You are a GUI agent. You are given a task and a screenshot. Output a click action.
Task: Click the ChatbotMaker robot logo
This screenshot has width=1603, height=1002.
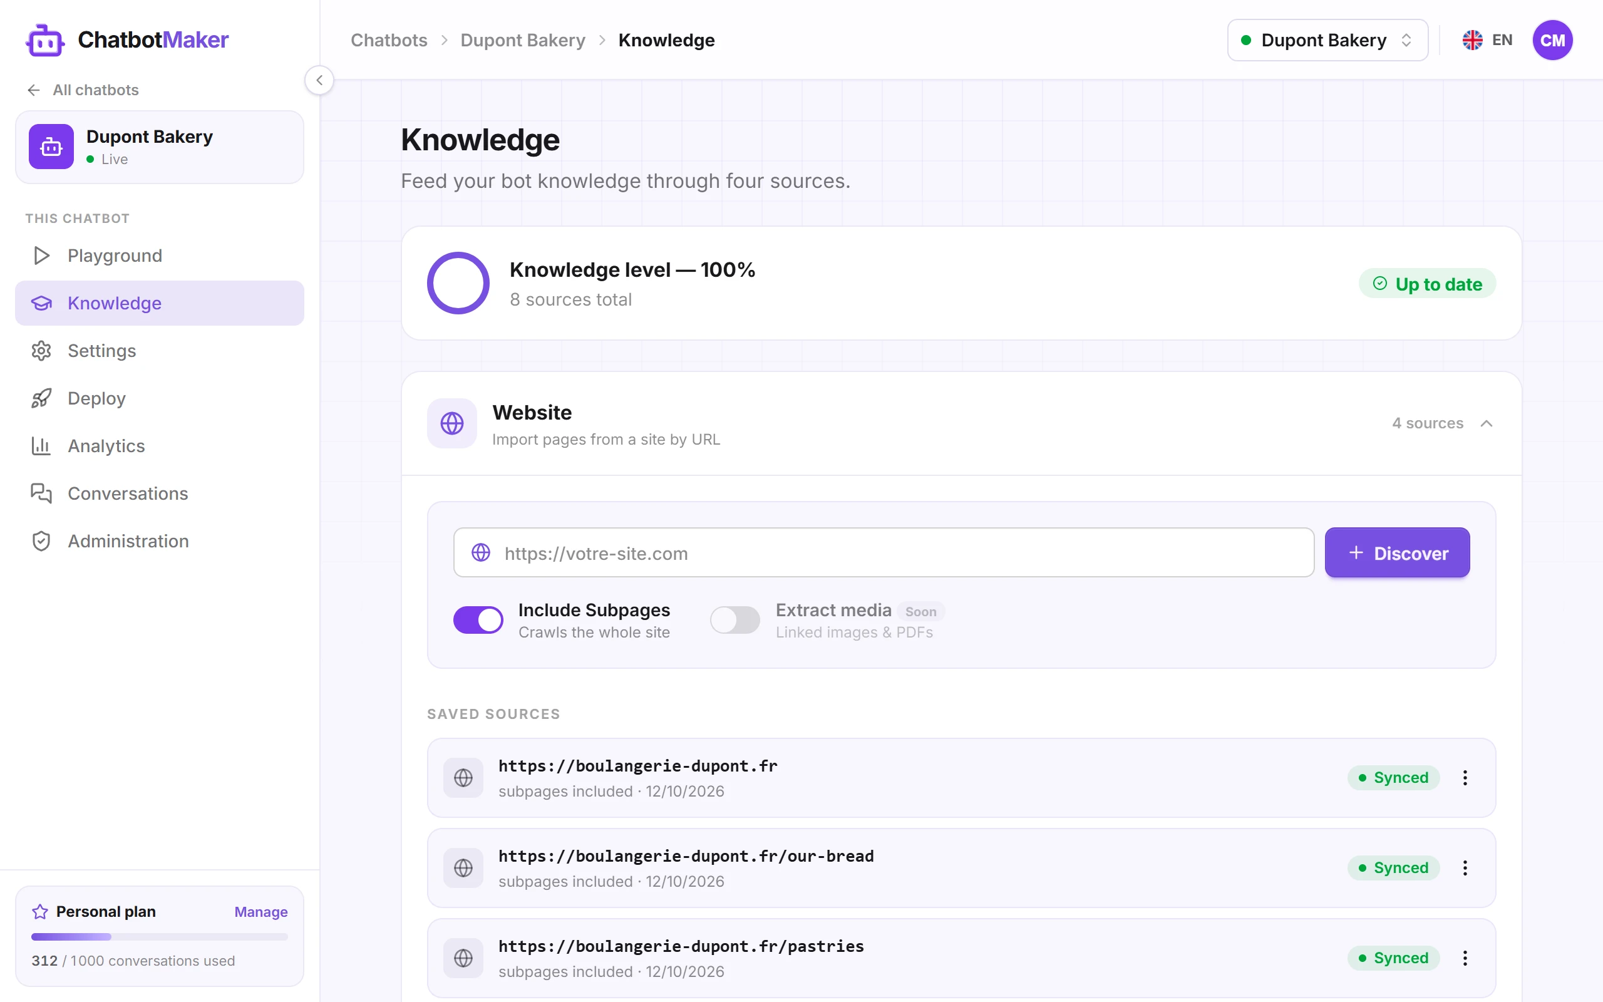45,41
